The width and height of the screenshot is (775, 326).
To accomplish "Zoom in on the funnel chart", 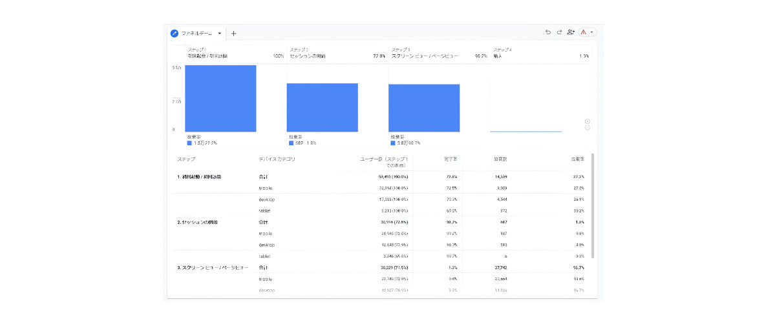I will tap(587, 121).
